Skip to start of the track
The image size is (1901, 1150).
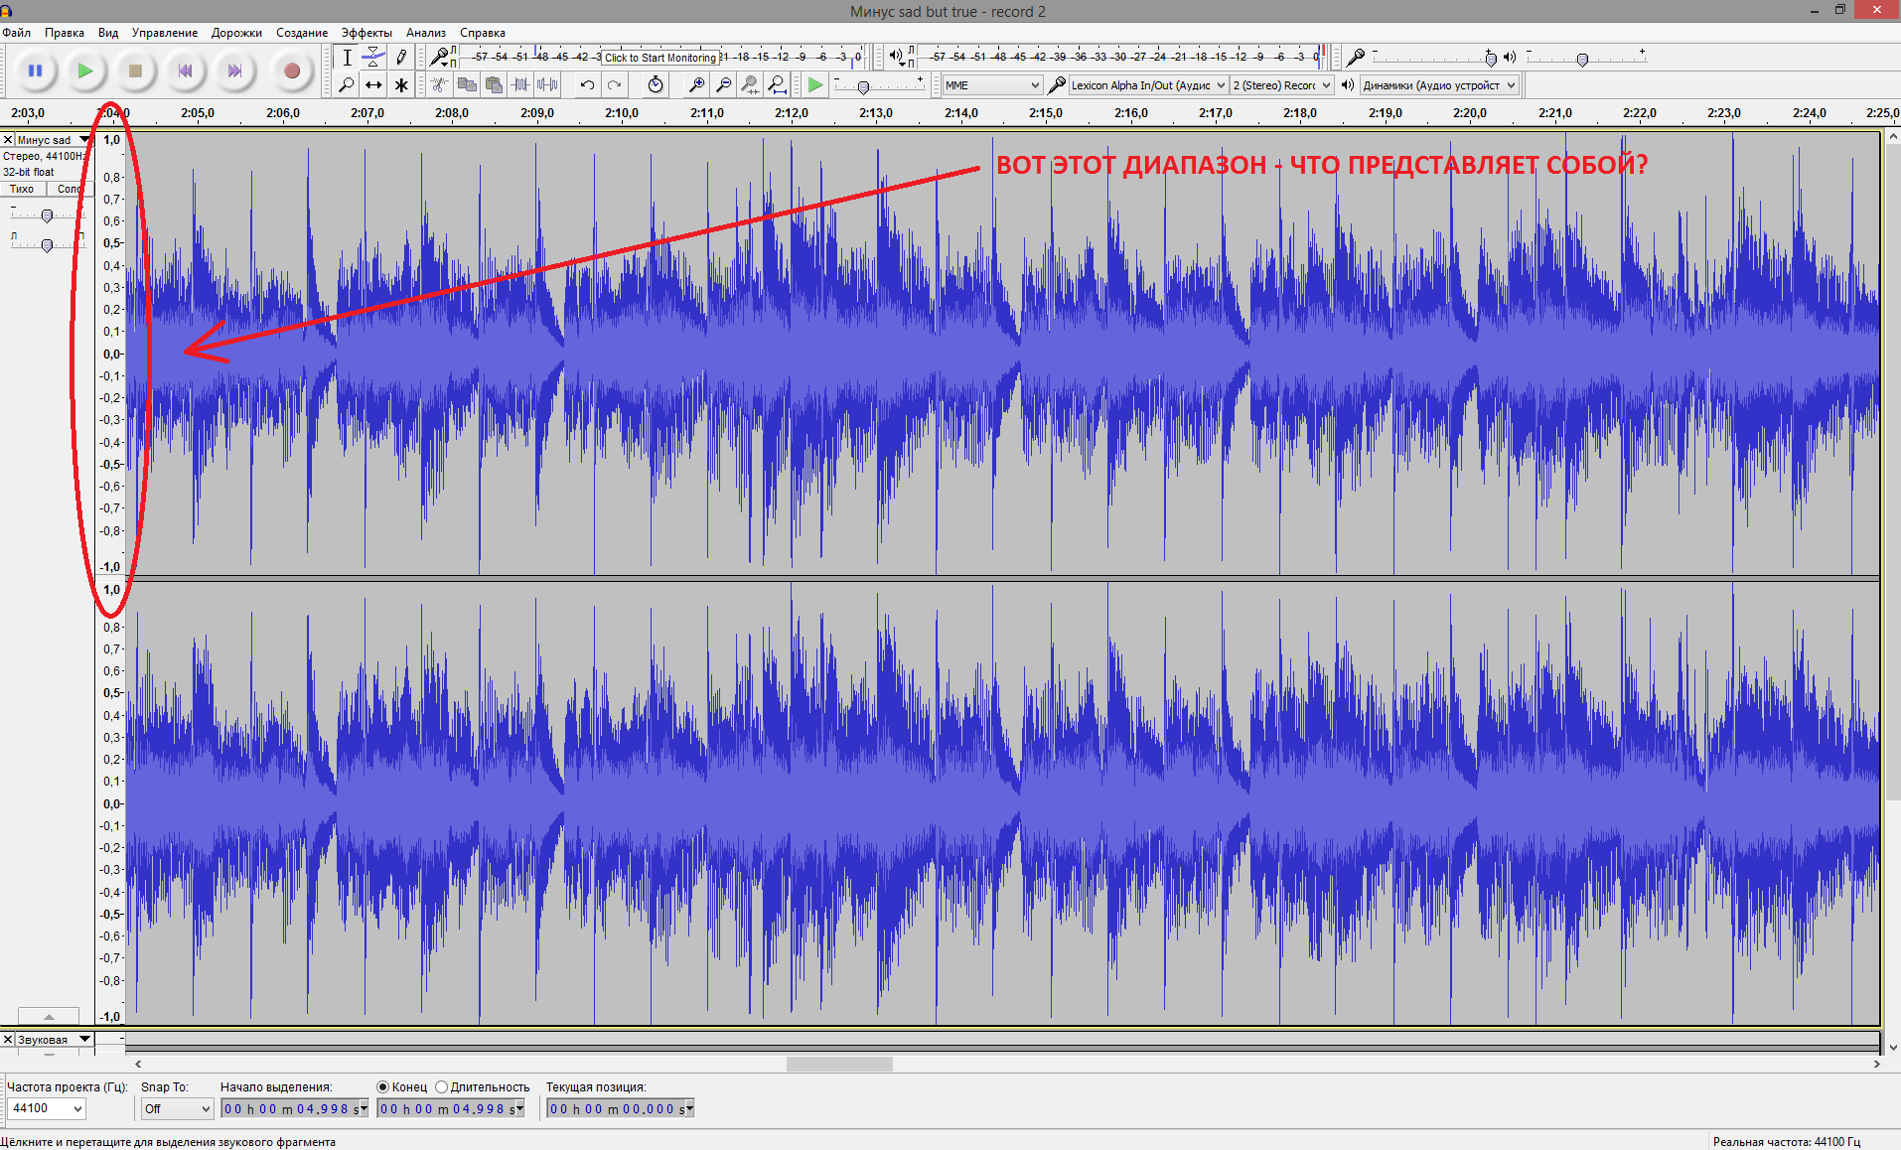tap(185, 71)
